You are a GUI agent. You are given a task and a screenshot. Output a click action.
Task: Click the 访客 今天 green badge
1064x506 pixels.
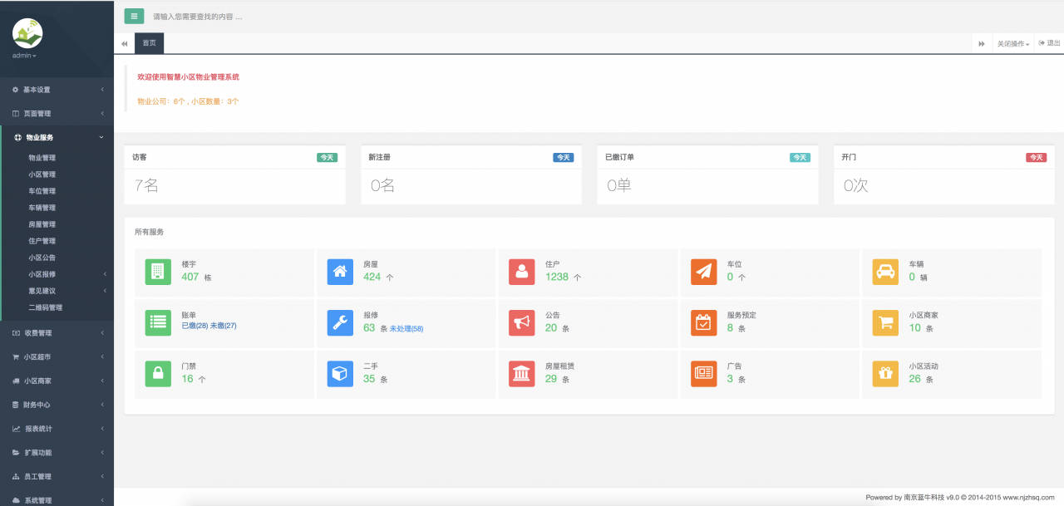327,157
